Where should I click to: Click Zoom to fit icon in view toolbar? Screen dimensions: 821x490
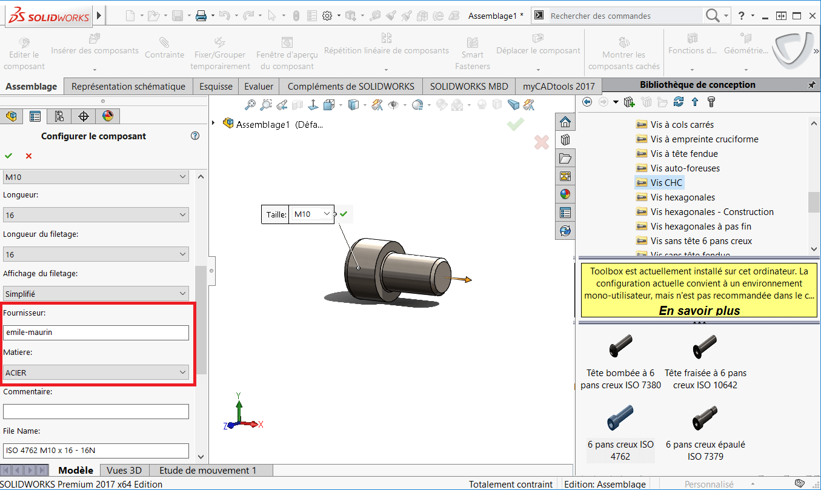tap(250, 105)
